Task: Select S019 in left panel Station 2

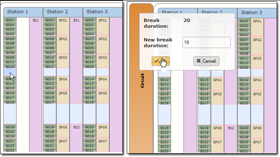Action: coord(50,127)
